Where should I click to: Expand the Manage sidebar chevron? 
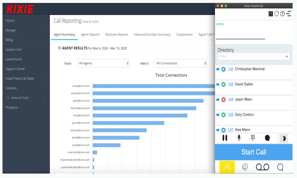pyautogui.click(x=45, y=30)
